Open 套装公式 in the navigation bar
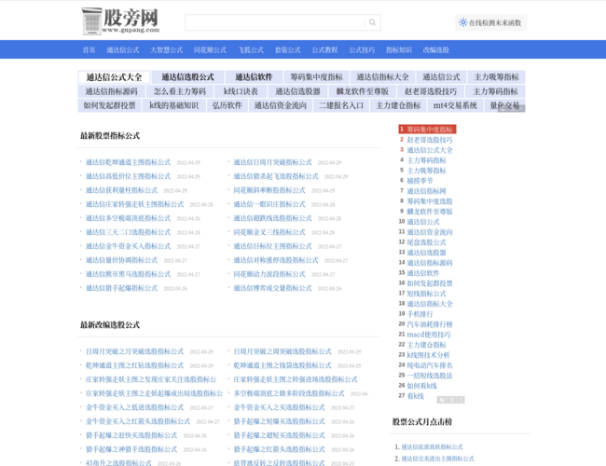This screenshot has width=606, height=466. click(287, 49)
